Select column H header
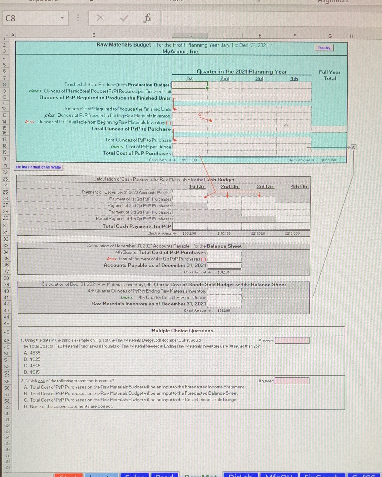Screen dimensions: 382x477 point(351,36)
